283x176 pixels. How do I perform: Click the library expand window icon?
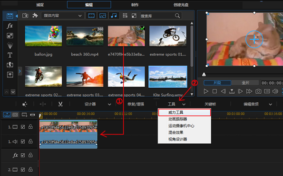tap(134, 16)
